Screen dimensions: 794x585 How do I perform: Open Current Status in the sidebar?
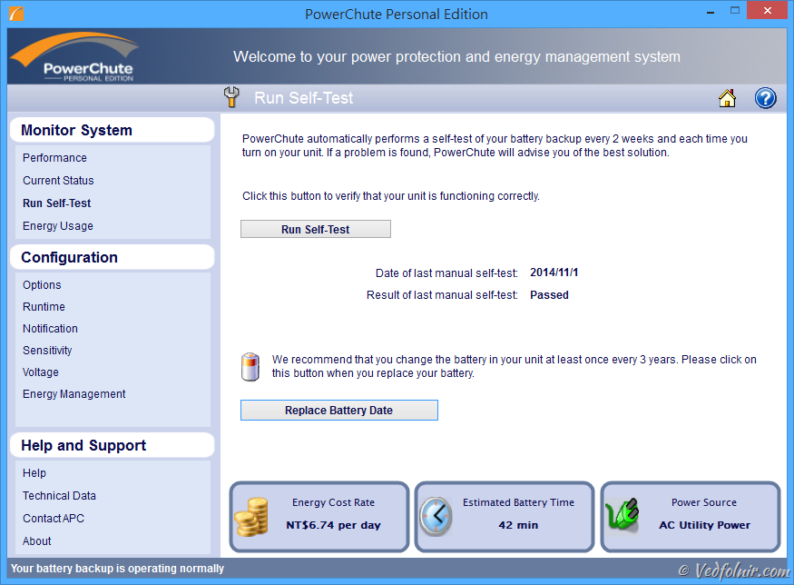pyautogui.click(x=58, y=181)
